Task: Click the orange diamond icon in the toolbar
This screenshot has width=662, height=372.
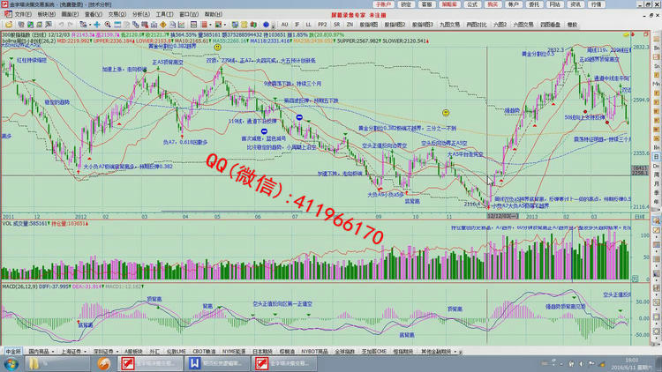Action: point(163,25)
